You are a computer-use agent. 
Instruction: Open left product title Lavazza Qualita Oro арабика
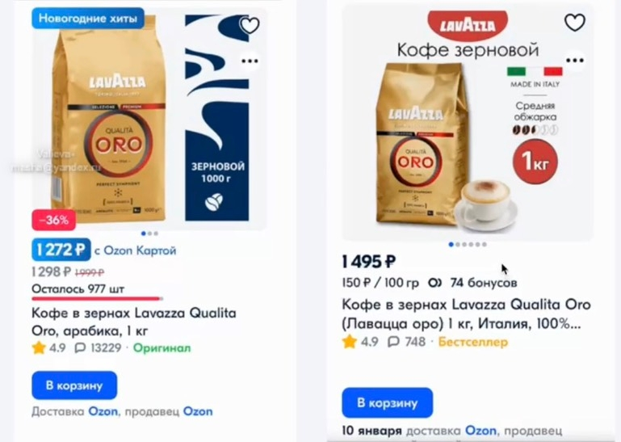[x=134, y=322]
